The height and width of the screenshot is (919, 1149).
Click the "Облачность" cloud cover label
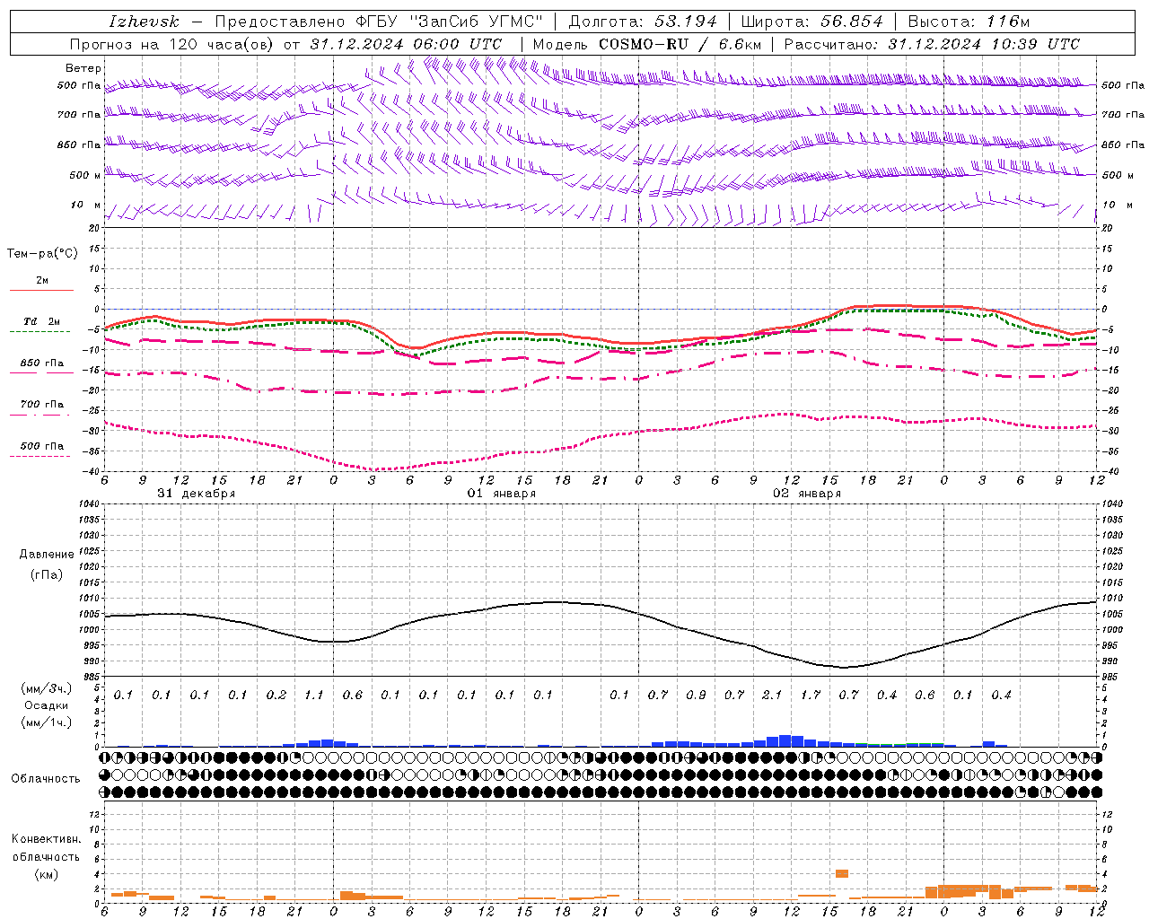click(46, 779)
